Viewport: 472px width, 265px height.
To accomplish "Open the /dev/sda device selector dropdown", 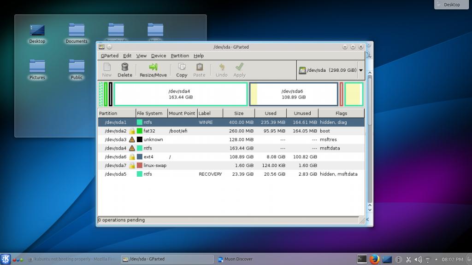I will tap(330, 70).
